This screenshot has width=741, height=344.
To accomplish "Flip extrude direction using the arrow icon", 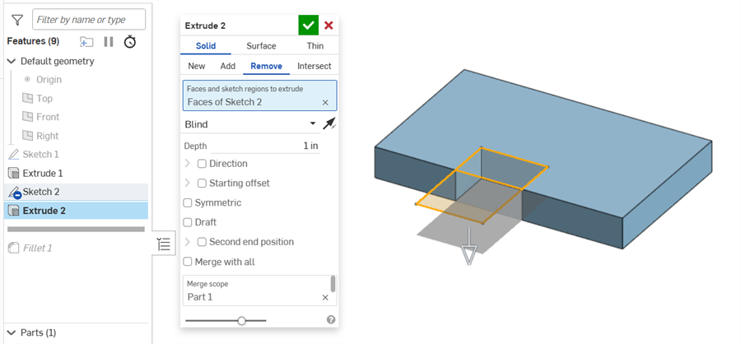I will click(x=329, y=123).
